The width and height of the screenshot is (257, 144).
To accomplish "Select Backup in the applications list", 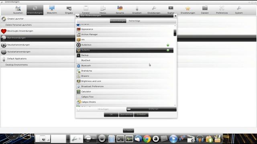I will point(125,55).
